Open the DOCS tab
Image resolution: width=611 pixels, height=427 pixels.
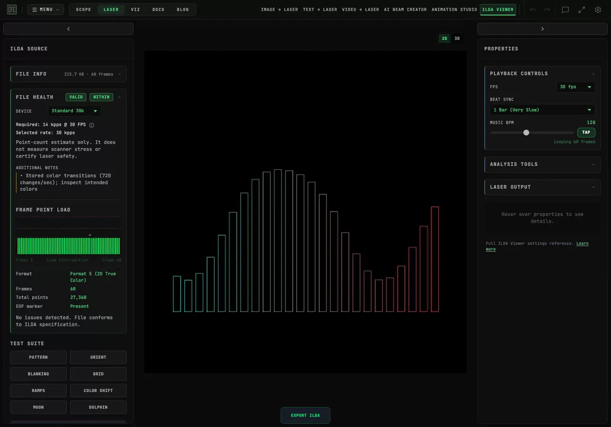158,10
